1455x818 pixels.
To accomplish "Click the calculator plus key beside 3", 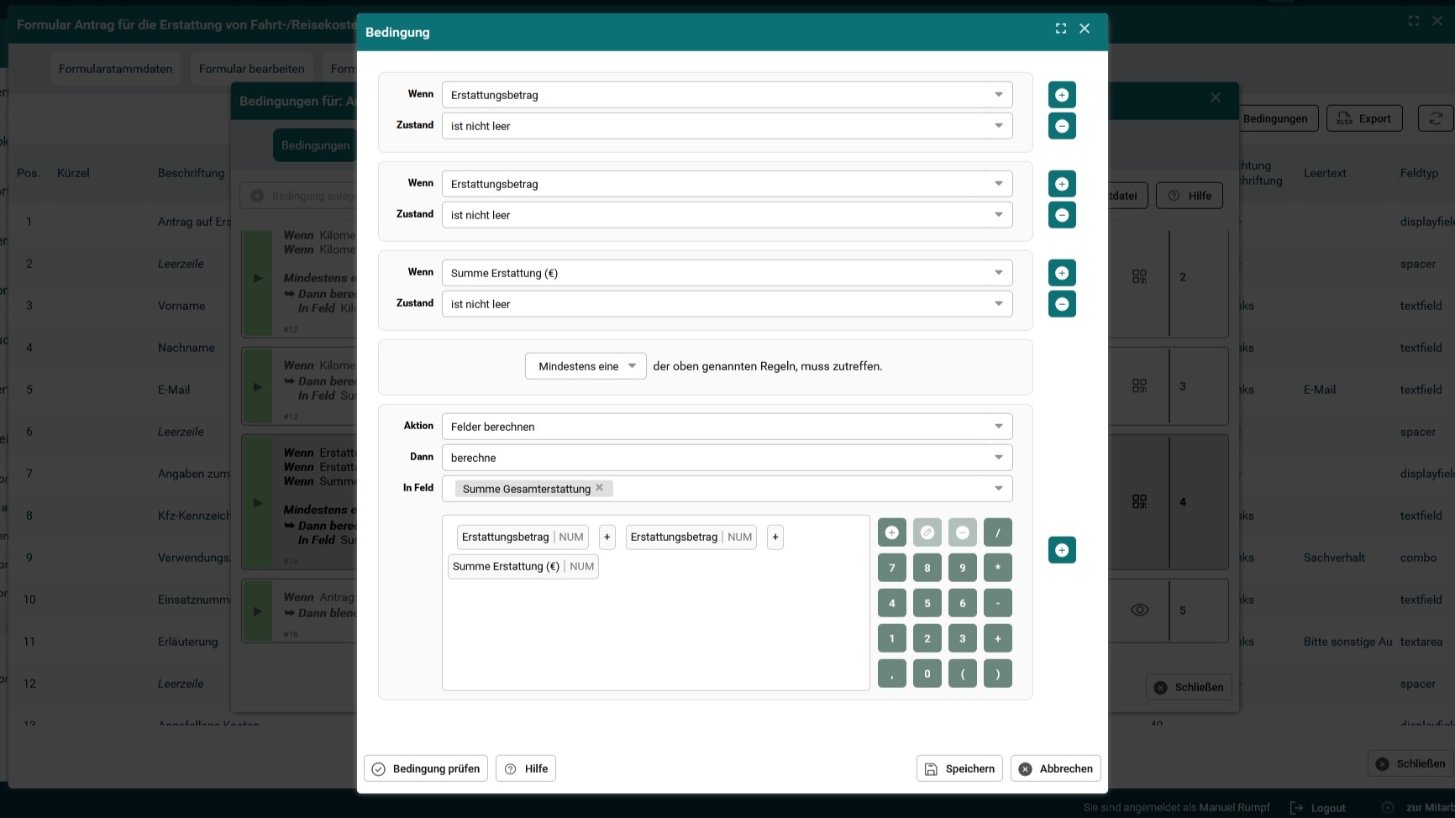I will (x=998, y=638).
